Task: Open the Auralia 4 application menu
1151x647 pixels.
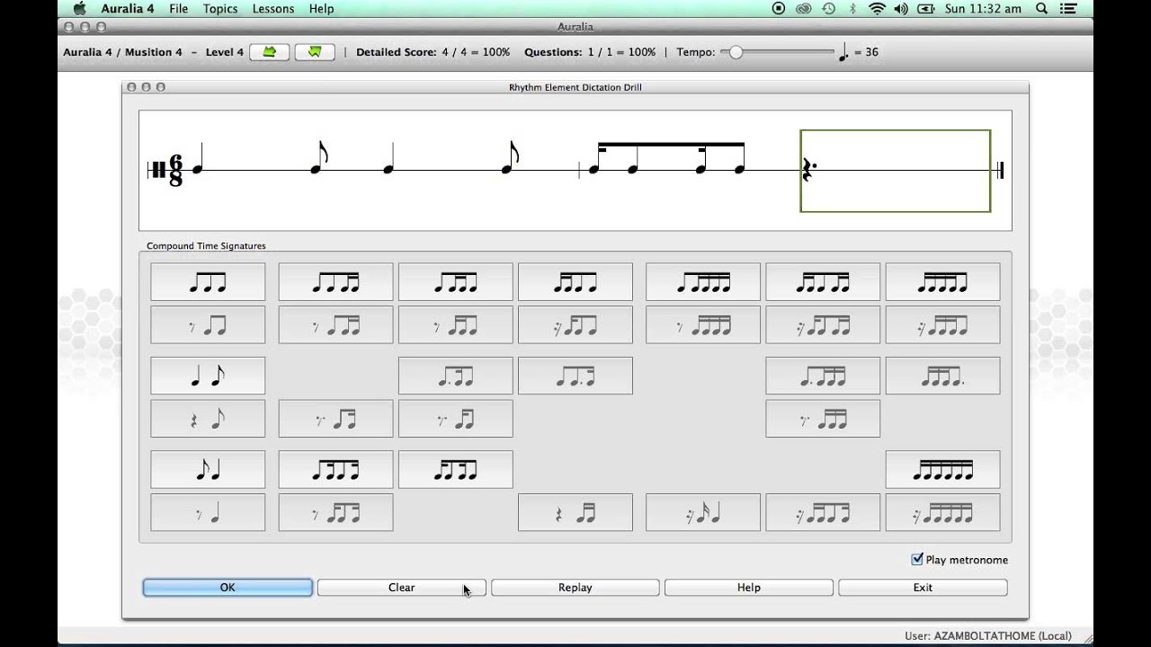Action: 127,8
